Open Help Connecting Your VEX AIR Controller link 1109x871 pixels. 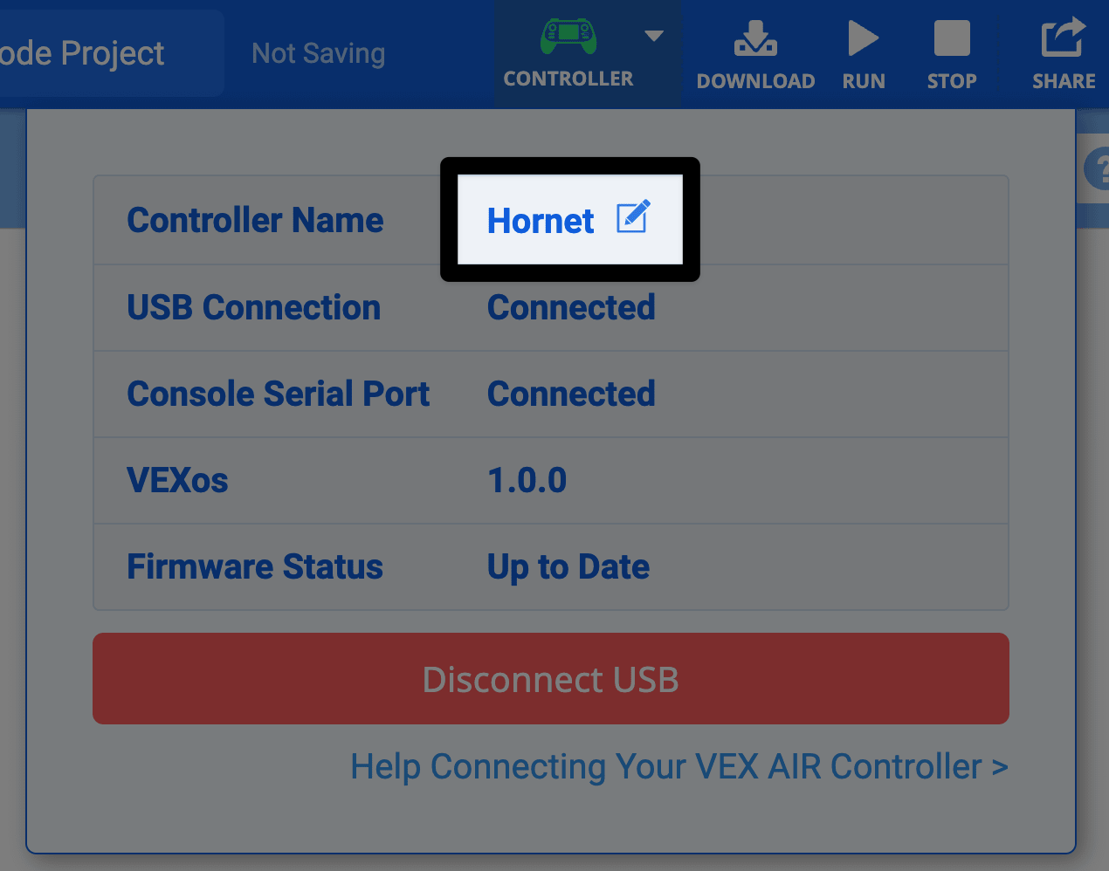pos(678,766)
